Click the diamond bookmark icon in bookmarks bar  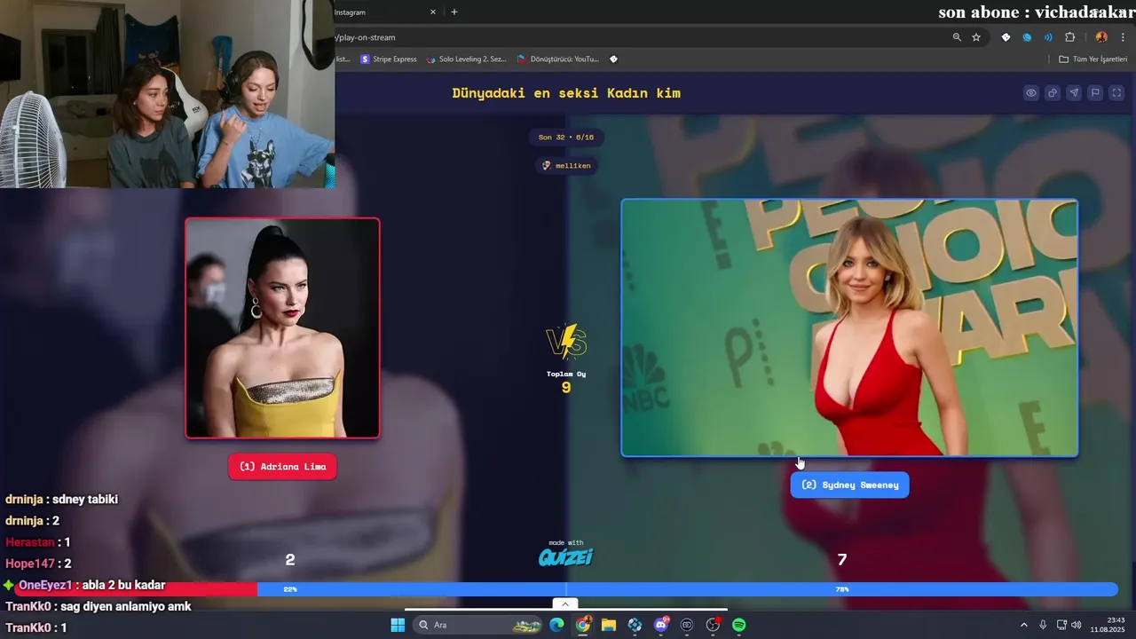(613, 59)
